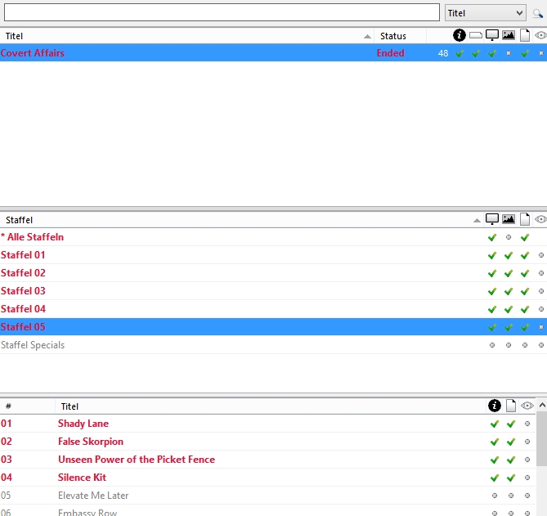Select episode Unseen Power of the Picket Fence
This screenshot has width=547, height=516.
pyautogui.click(x=268, y=460)
